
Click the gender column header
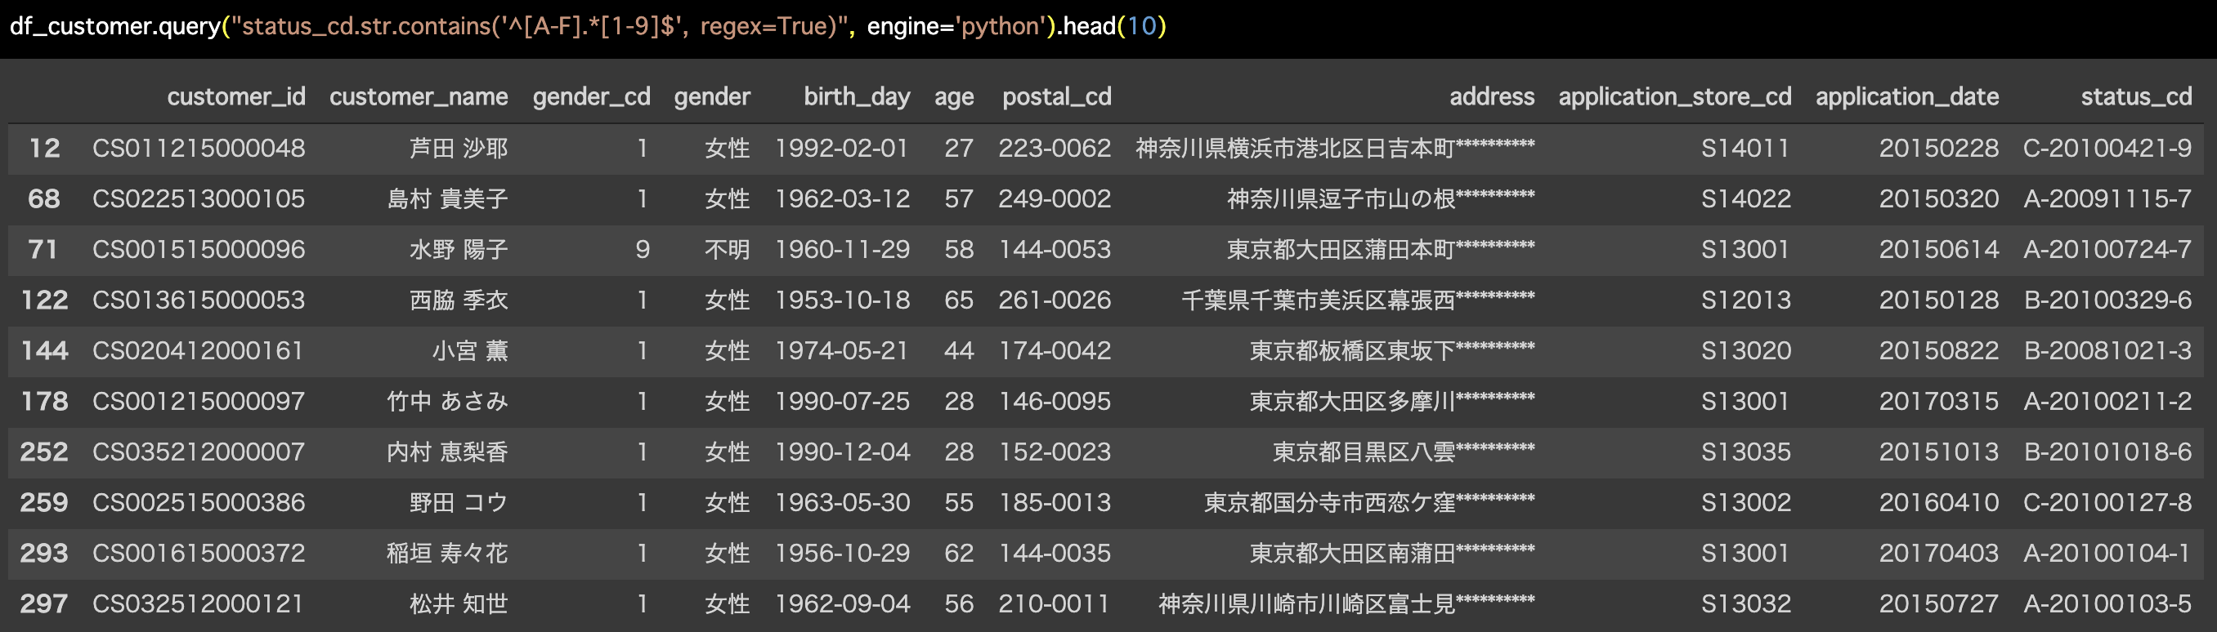tap(712, 97)
